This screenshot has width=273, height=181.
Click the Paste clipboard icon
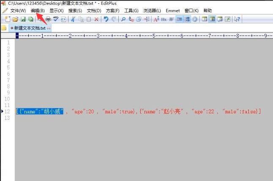click(89, 19)
